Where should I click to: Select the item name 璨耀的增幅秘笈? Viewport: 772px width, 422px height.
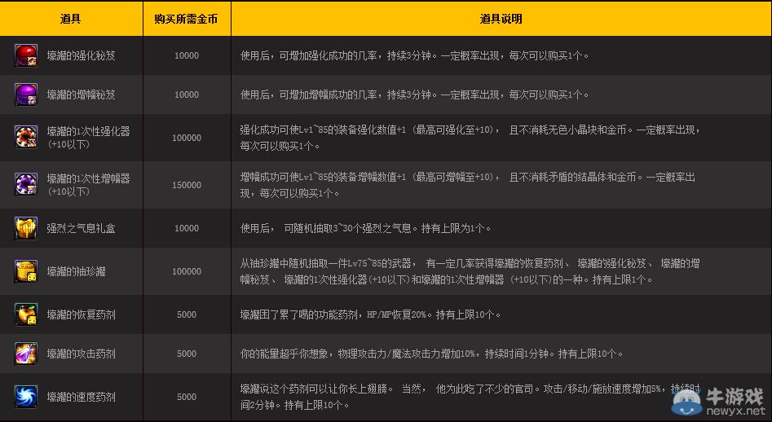(82, 95)
